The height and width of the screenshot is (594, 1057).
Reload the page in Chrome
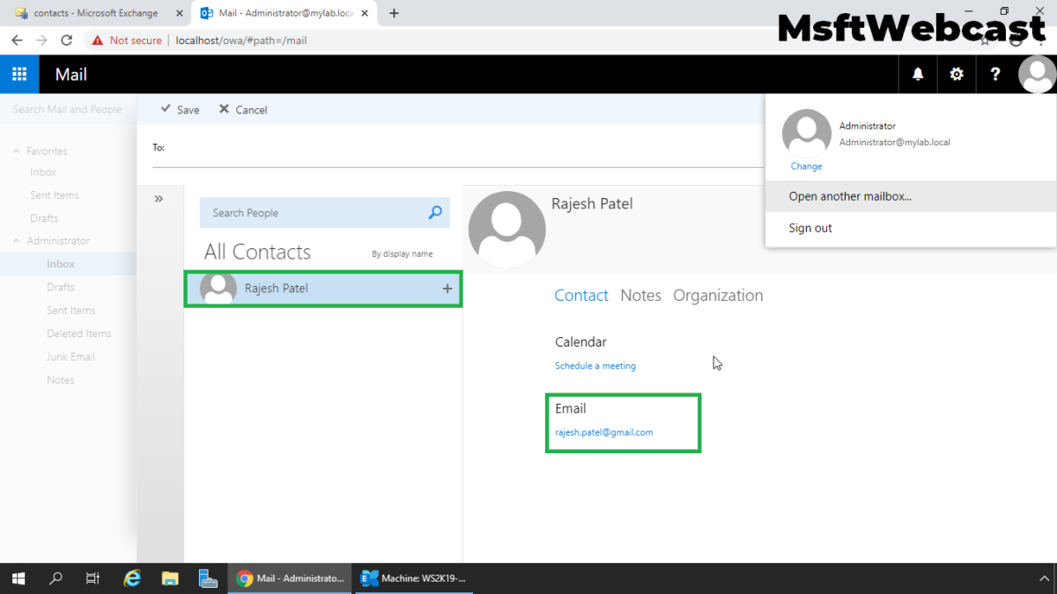pyautogui.click(x=66, y=40)
